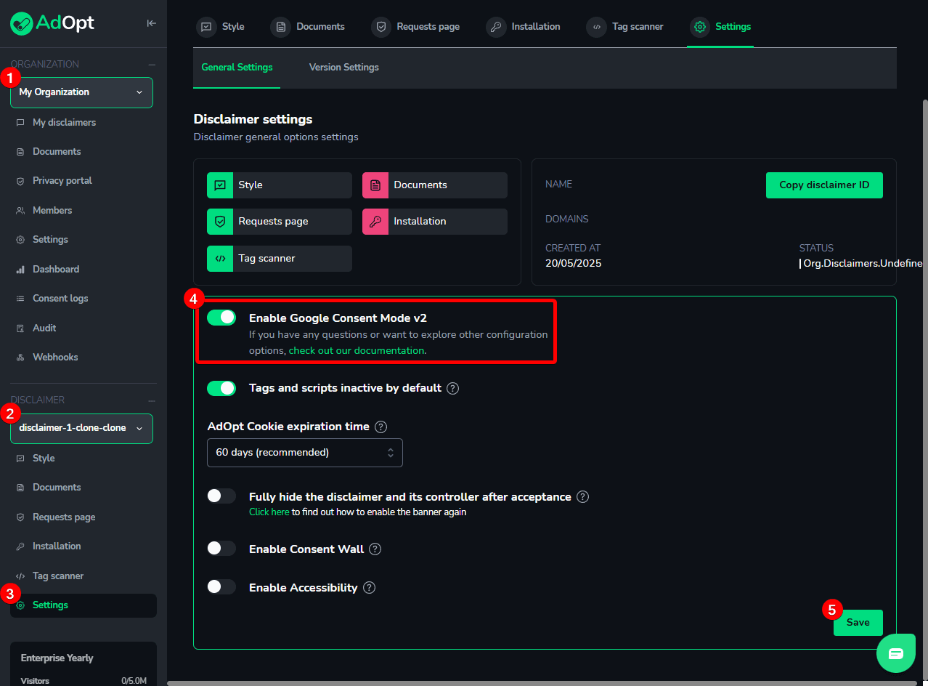
Task: Open the 60 days cookie expiration dropdown
Action: (x=305, y=453)
